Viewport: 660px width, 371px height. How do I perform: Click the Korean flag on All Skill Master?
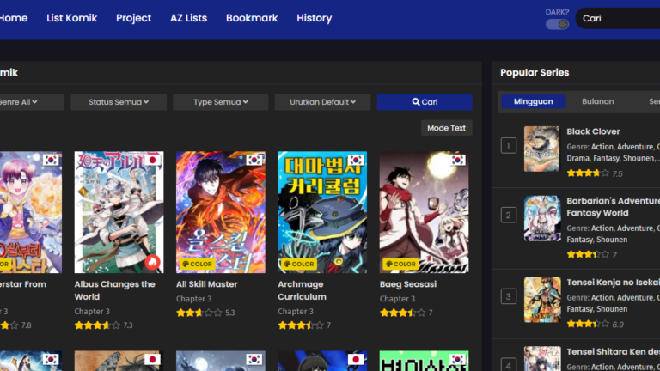point(254,160)
